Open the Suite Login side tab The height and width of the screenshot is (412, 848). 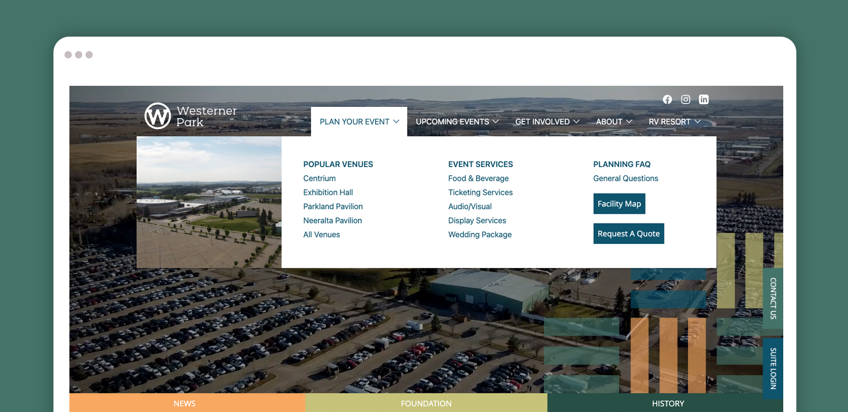coord(773,368)
